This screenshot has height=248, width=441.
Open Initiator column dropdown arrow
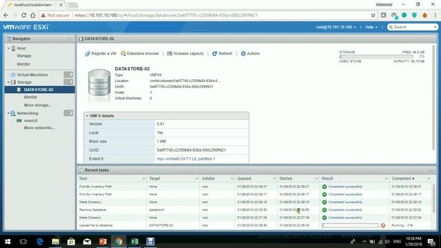[x=232, y=178]
